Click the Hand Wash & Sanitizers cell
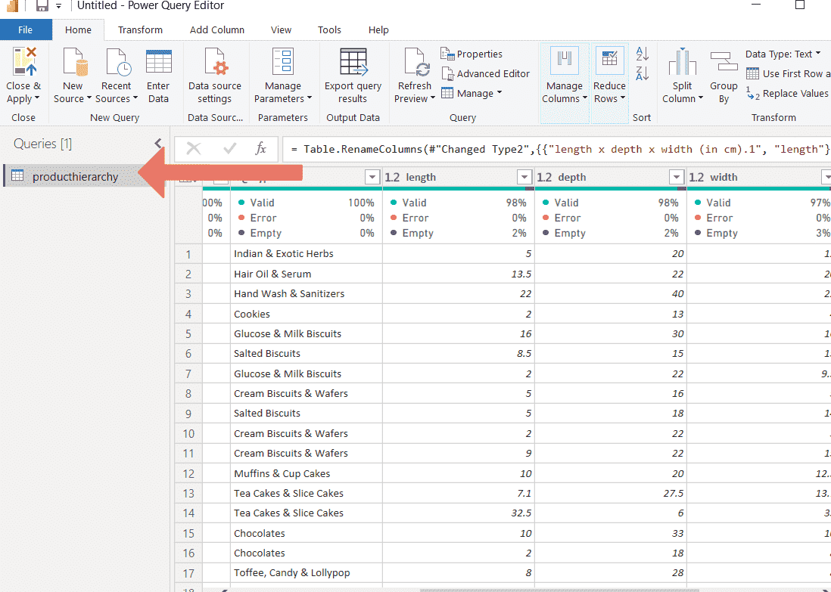Screen dimensions: 831x592 click(307, 294)
